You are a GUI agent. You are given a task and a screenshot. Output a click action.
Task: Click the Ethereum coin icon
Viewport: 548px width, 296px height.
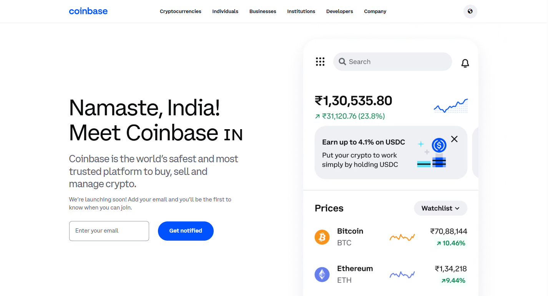point(322,274)
